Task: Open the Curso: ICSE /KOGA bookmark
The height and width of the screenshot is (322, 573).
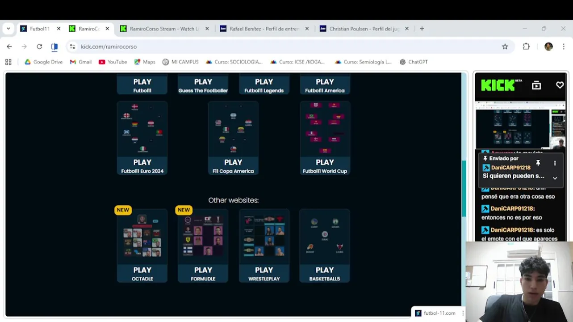Action: point(298,62)
